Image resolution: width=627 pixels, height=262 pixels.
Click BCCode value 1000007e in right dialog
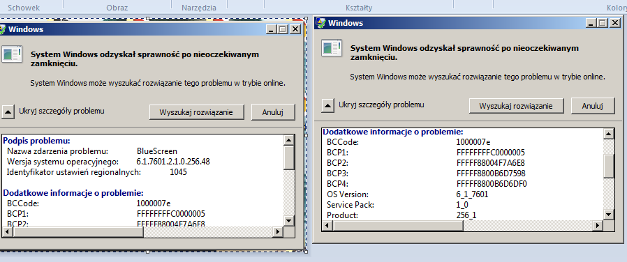pos(473,142)
